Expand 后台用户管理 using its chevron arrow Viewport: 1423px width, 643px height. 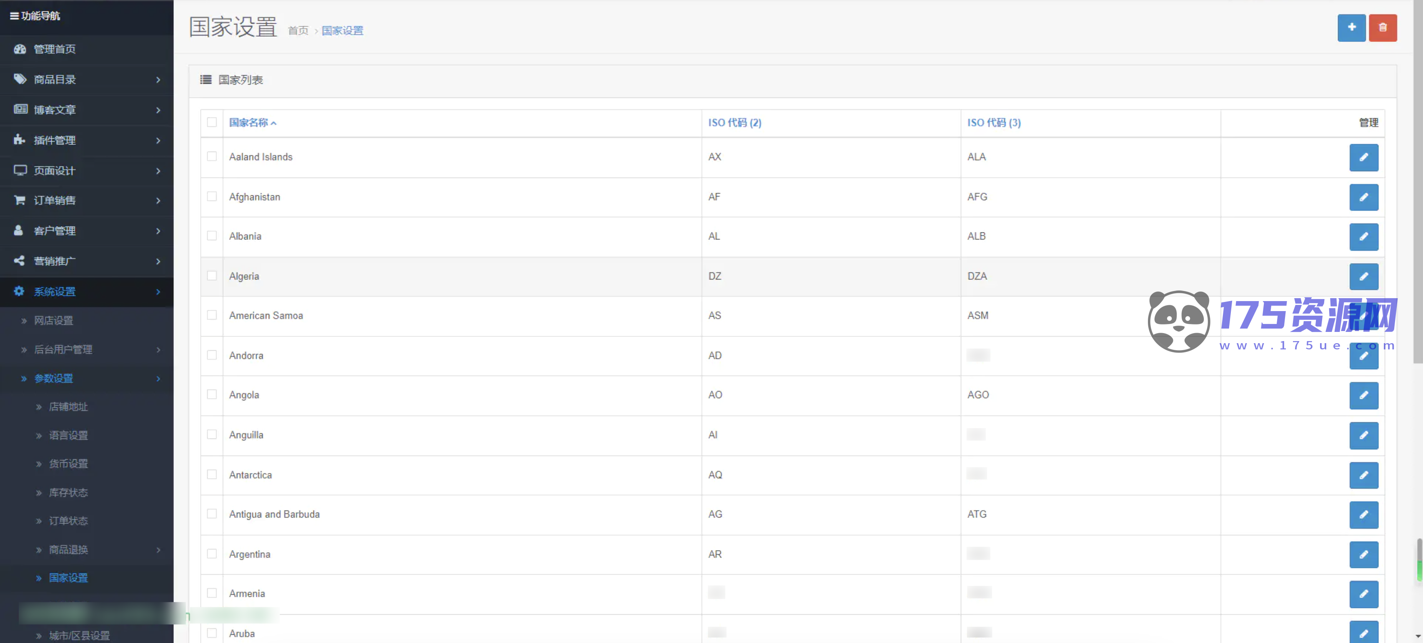158,350
